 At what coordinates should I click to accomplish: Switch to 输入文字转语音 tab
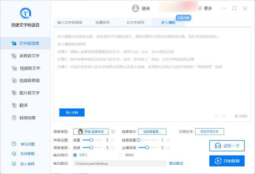coord(70,22)
